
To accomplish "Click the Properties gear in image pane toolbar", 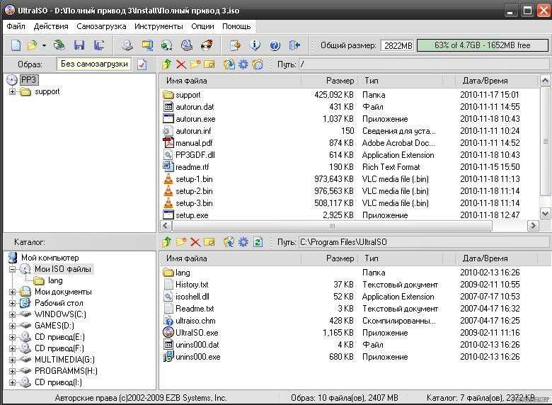I will coord(243,64).
